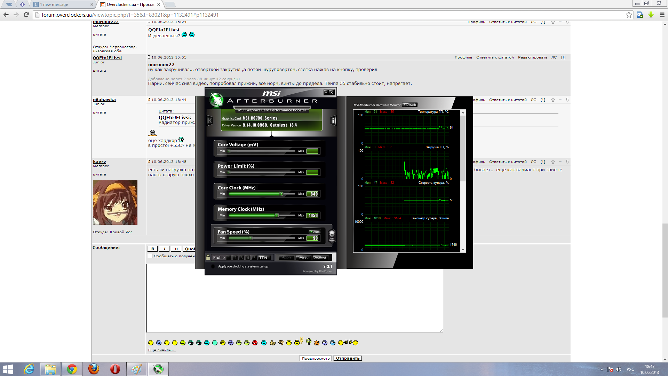The height and width of the screenshot is (376, 668).
Task: Click Редактировать on the 15:55 post
Action: pos(532,57)
